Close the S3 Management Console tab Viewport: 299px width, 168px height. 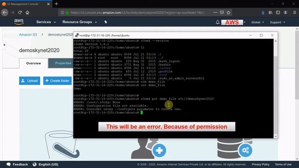(x=48, y=4)
